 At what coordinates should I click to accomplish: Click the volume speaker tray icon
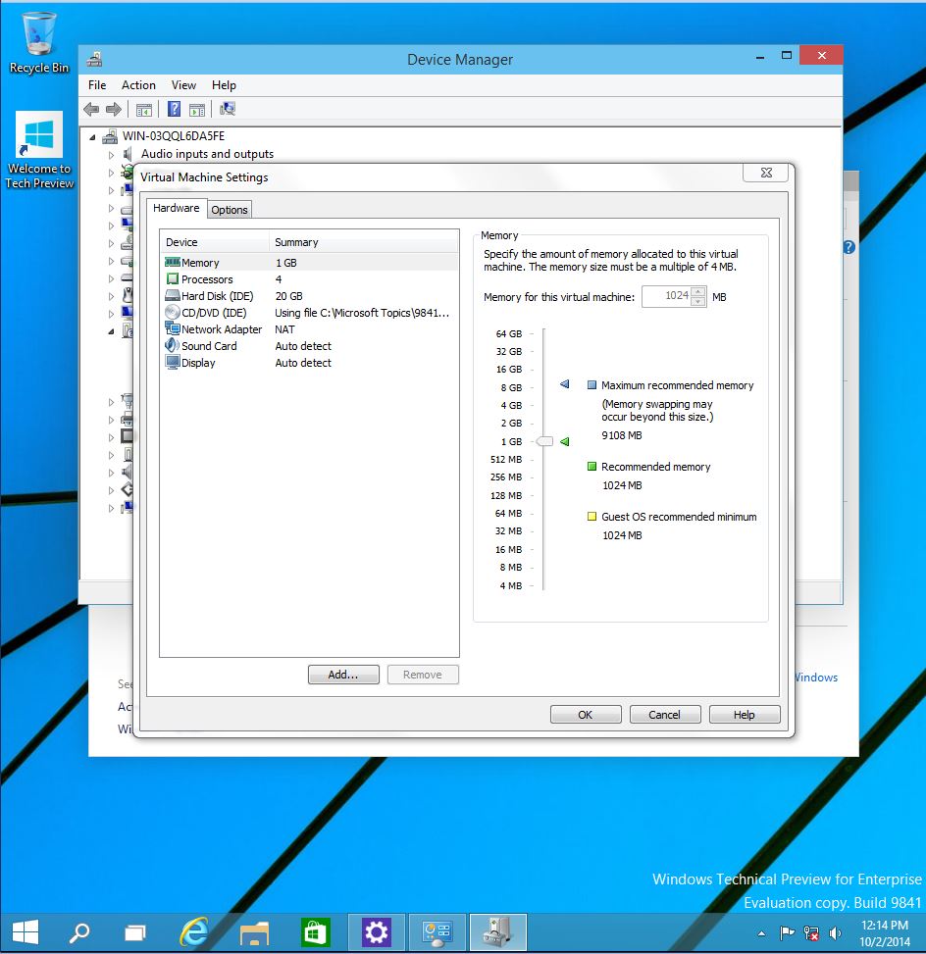point(836,932)
